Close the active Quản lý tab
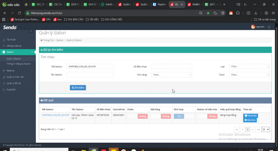 pos(182,4)
